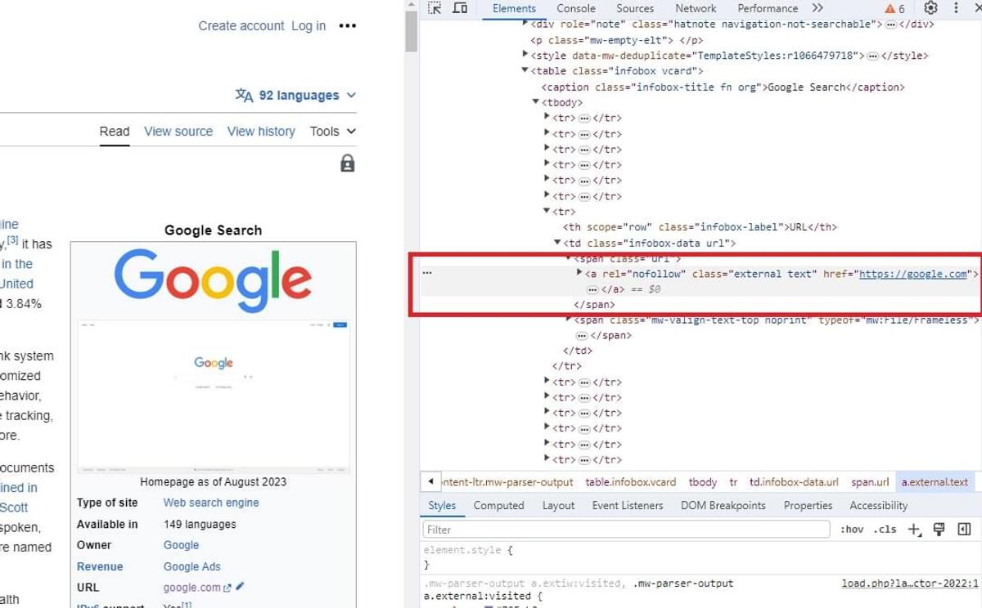
Task: Click the breadcrumb left scroll arrow
Action: (430, 481)
